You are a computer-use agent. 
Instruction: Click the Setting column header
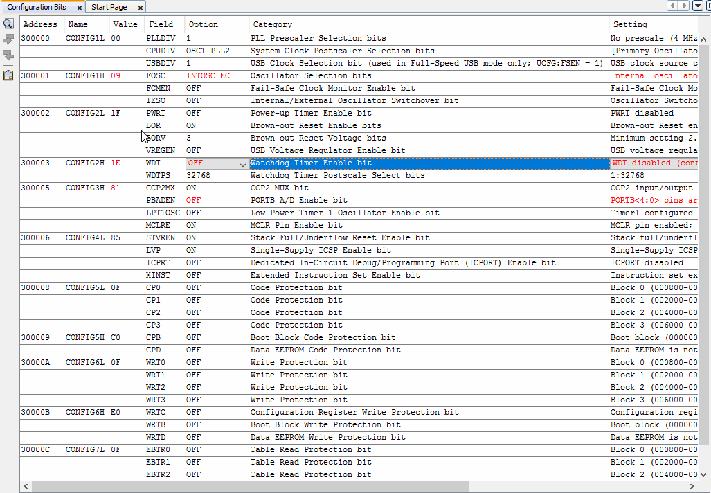pos(630,24)
